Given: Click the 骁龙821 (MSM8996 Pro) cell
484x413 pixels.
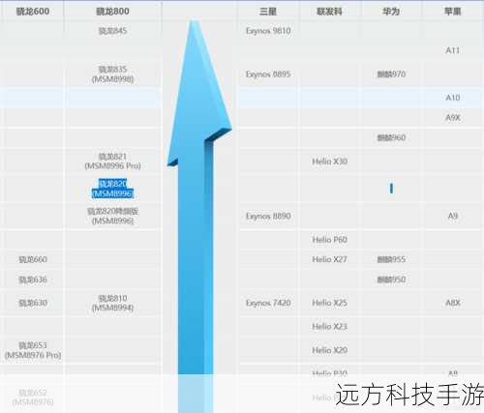Looking at the screenshot, I should coord(112,162).
